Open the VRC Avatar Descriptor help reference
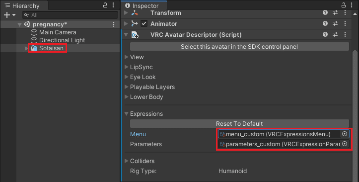 click(325, 34)
